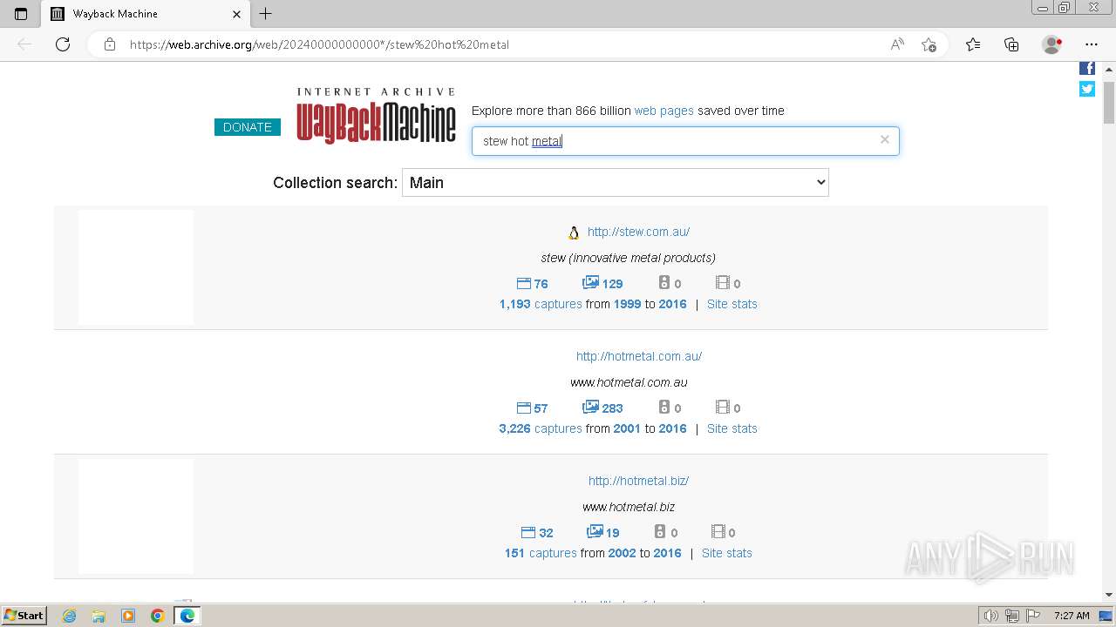Add this page to favorites

929,44
